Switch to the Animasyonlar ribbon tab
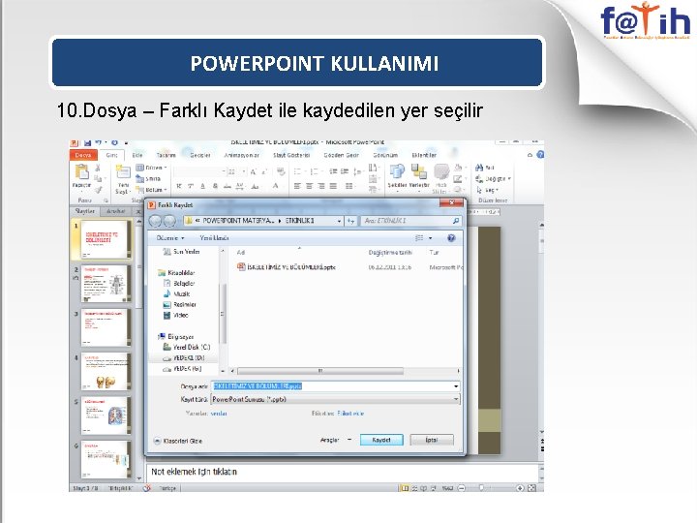The width and height of the screenshot is (697, 523). [x=241, y=155]
